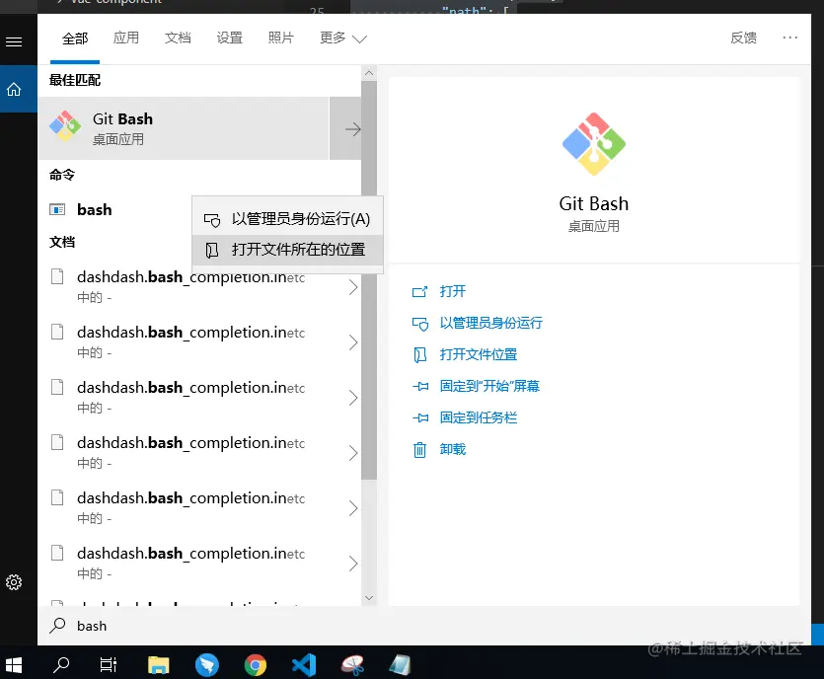Click the admin shield icon beside 以管理员身份运行
The image size is (824, 679).
[419, 324]
